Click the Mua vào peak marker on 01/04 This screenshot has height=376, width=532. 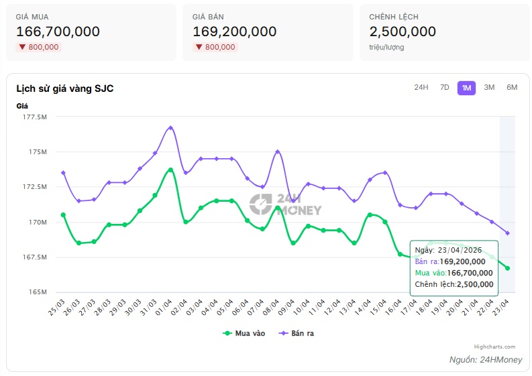click(170, 170)
